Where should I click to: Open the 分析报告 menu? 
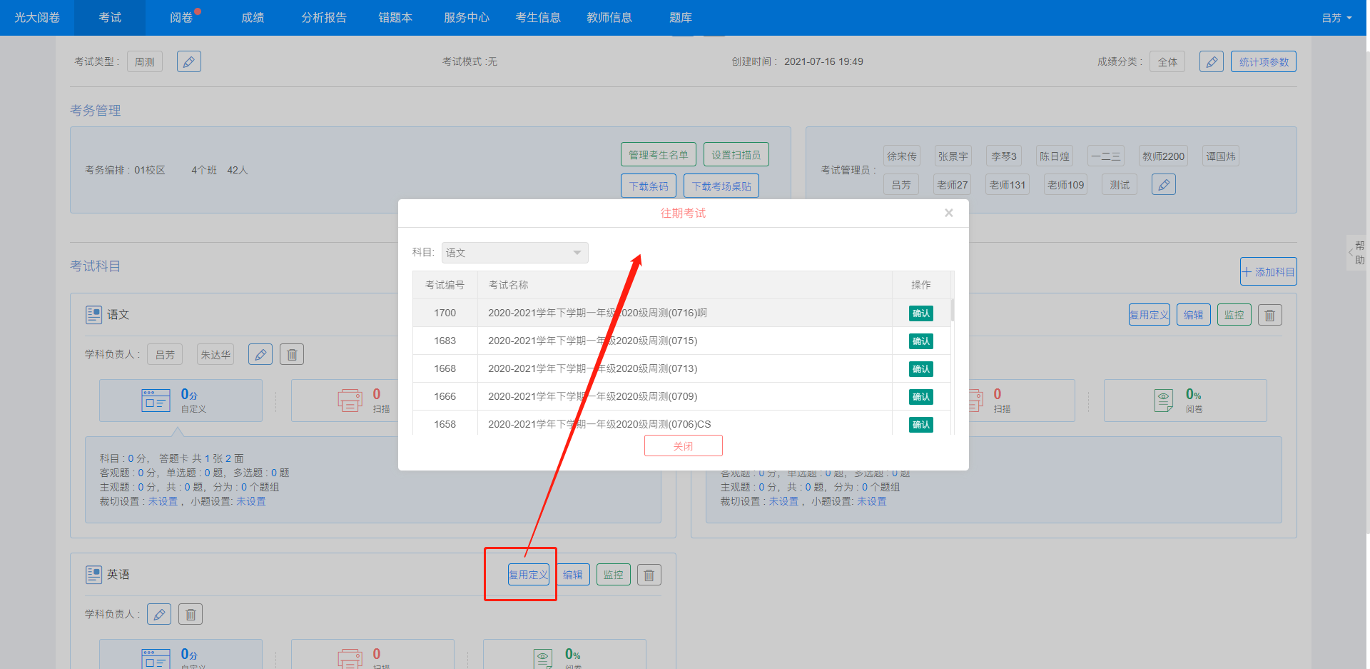(324, 18)
